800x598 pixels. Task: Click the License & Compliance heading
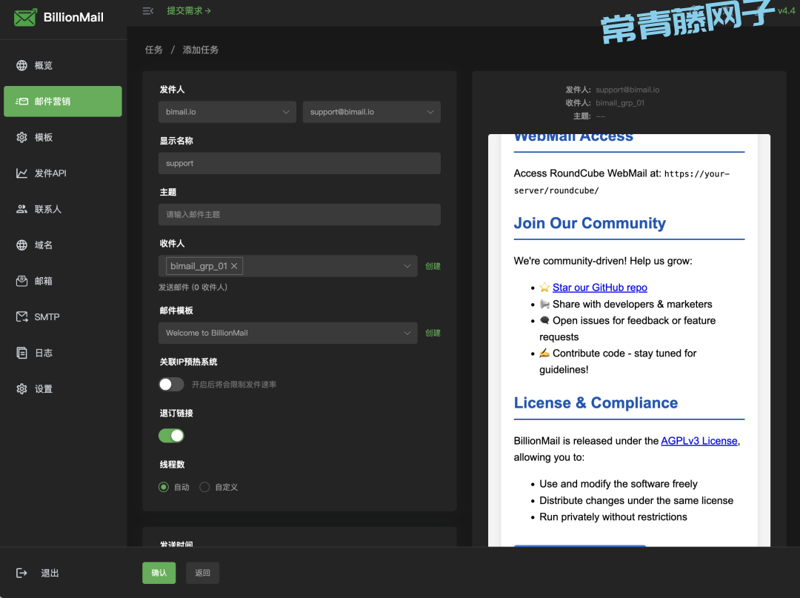coord(596,402)
